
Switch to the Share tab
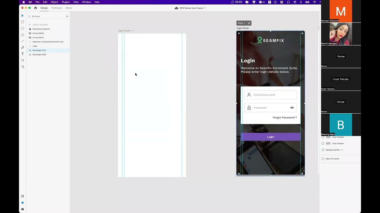(69, 8)
